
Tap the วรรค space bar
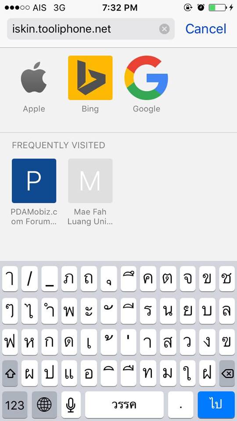[124, 405]
